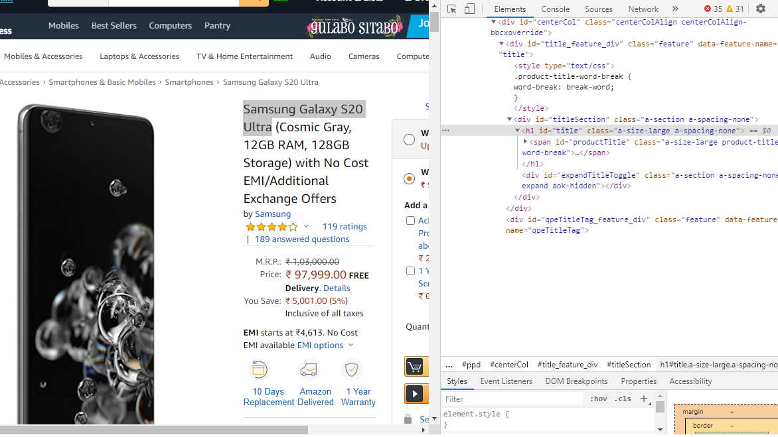Click the red error count icon

(708, 9)
